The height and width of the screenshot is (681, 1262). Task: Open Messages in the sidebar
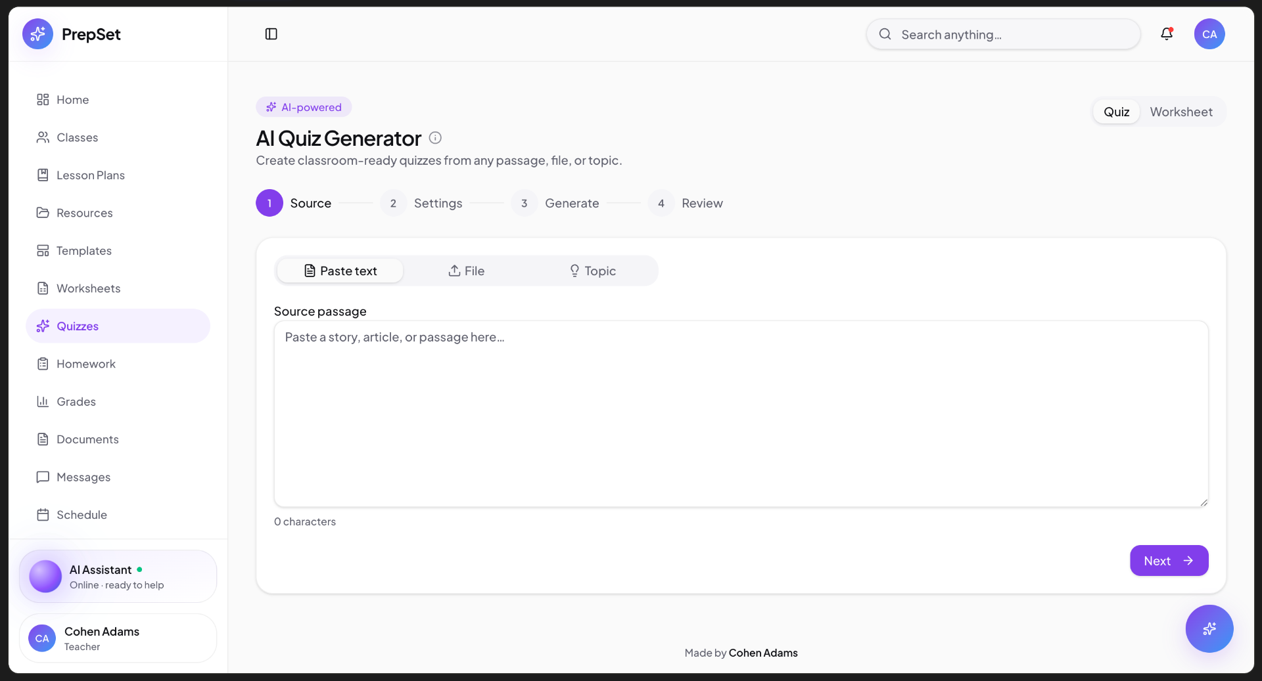118,477
